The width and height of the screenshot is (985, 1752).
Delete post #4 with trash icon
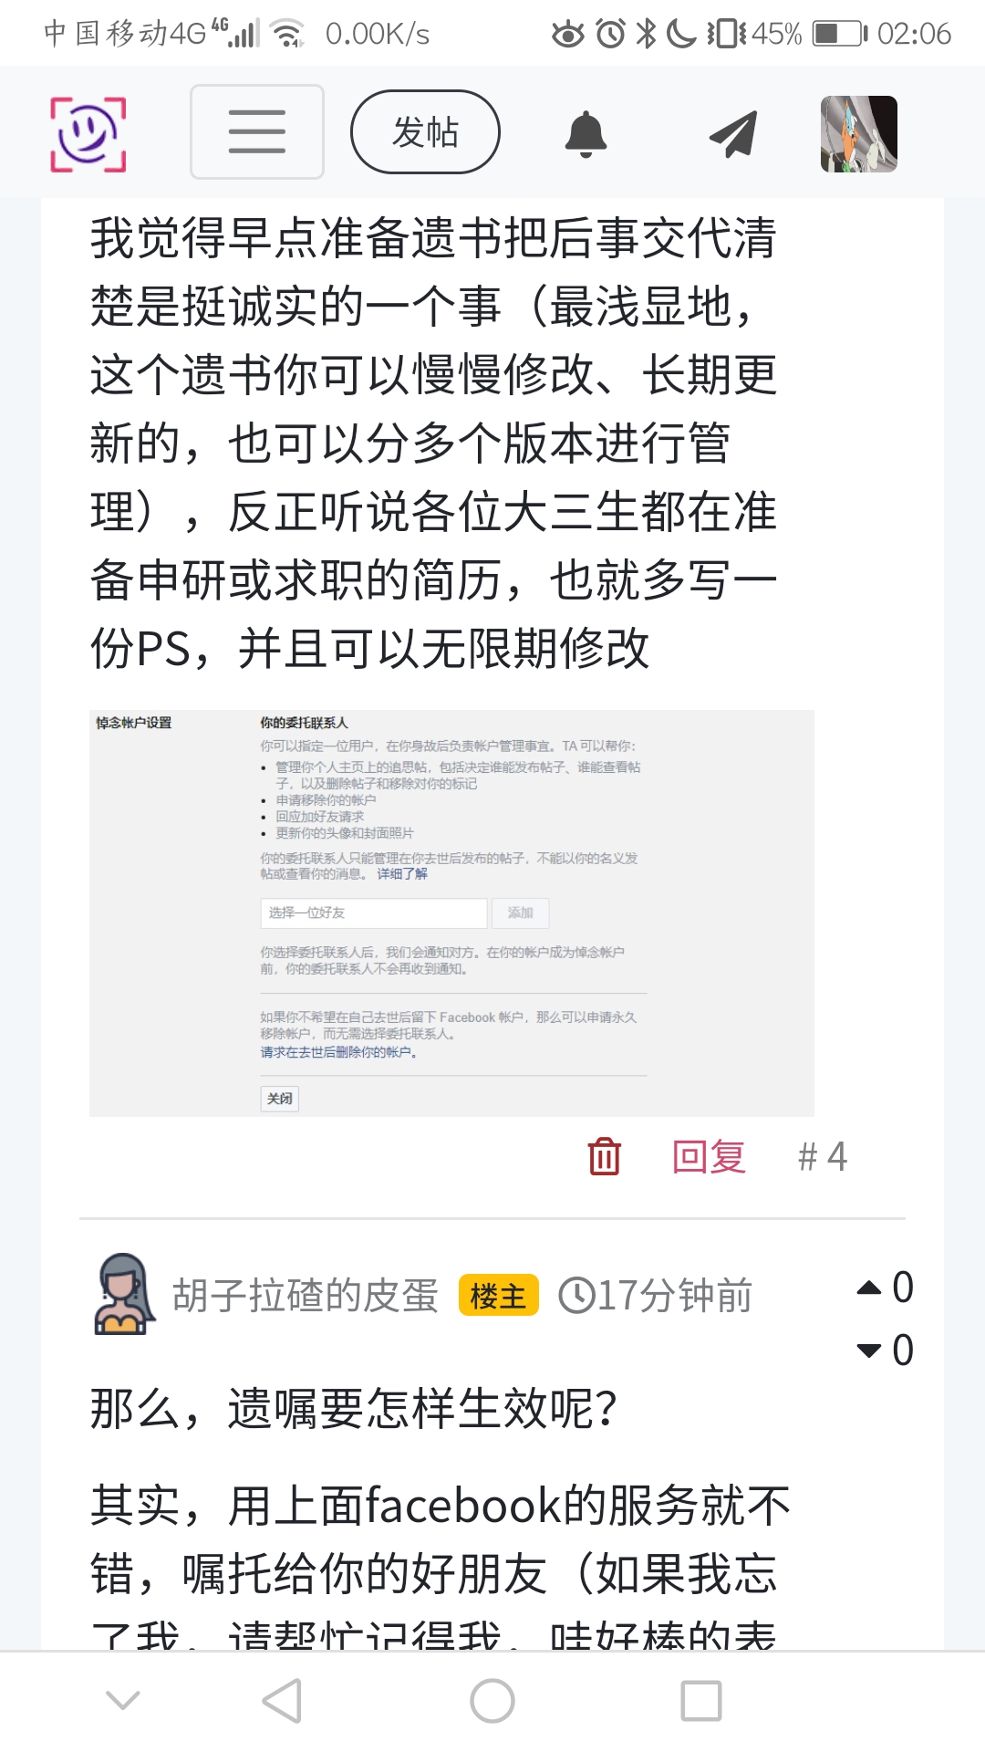point(604,1156)
